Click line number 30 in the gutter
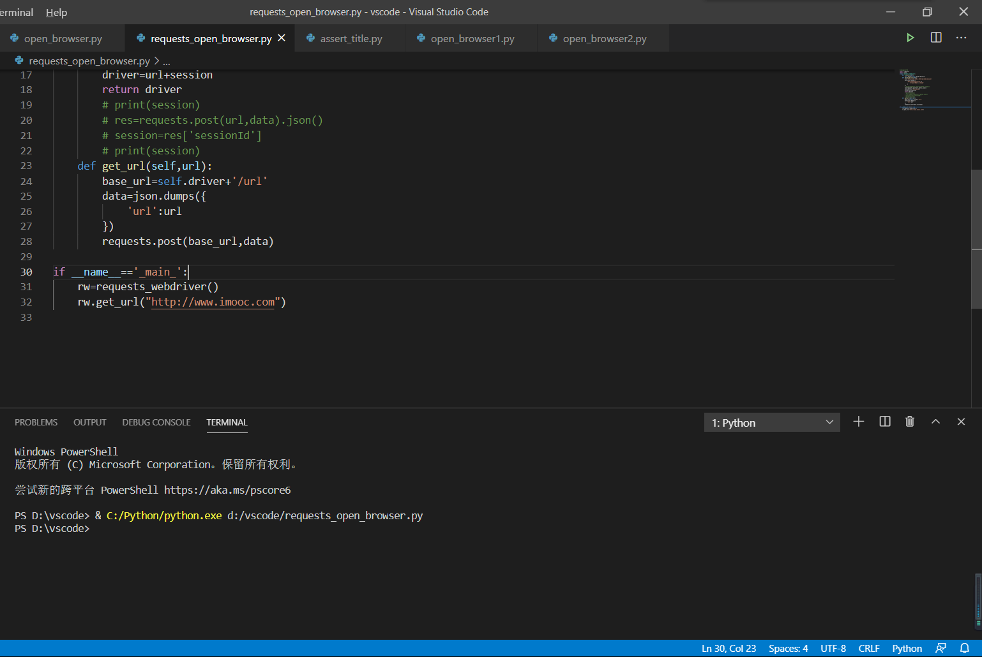The width and height of the screenshot is (982, 657). tap(26, 272)
